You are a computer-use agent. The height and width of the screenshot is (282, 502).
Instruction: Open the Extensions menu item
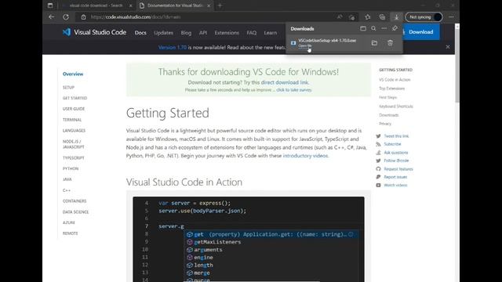(x=227, y=33)
